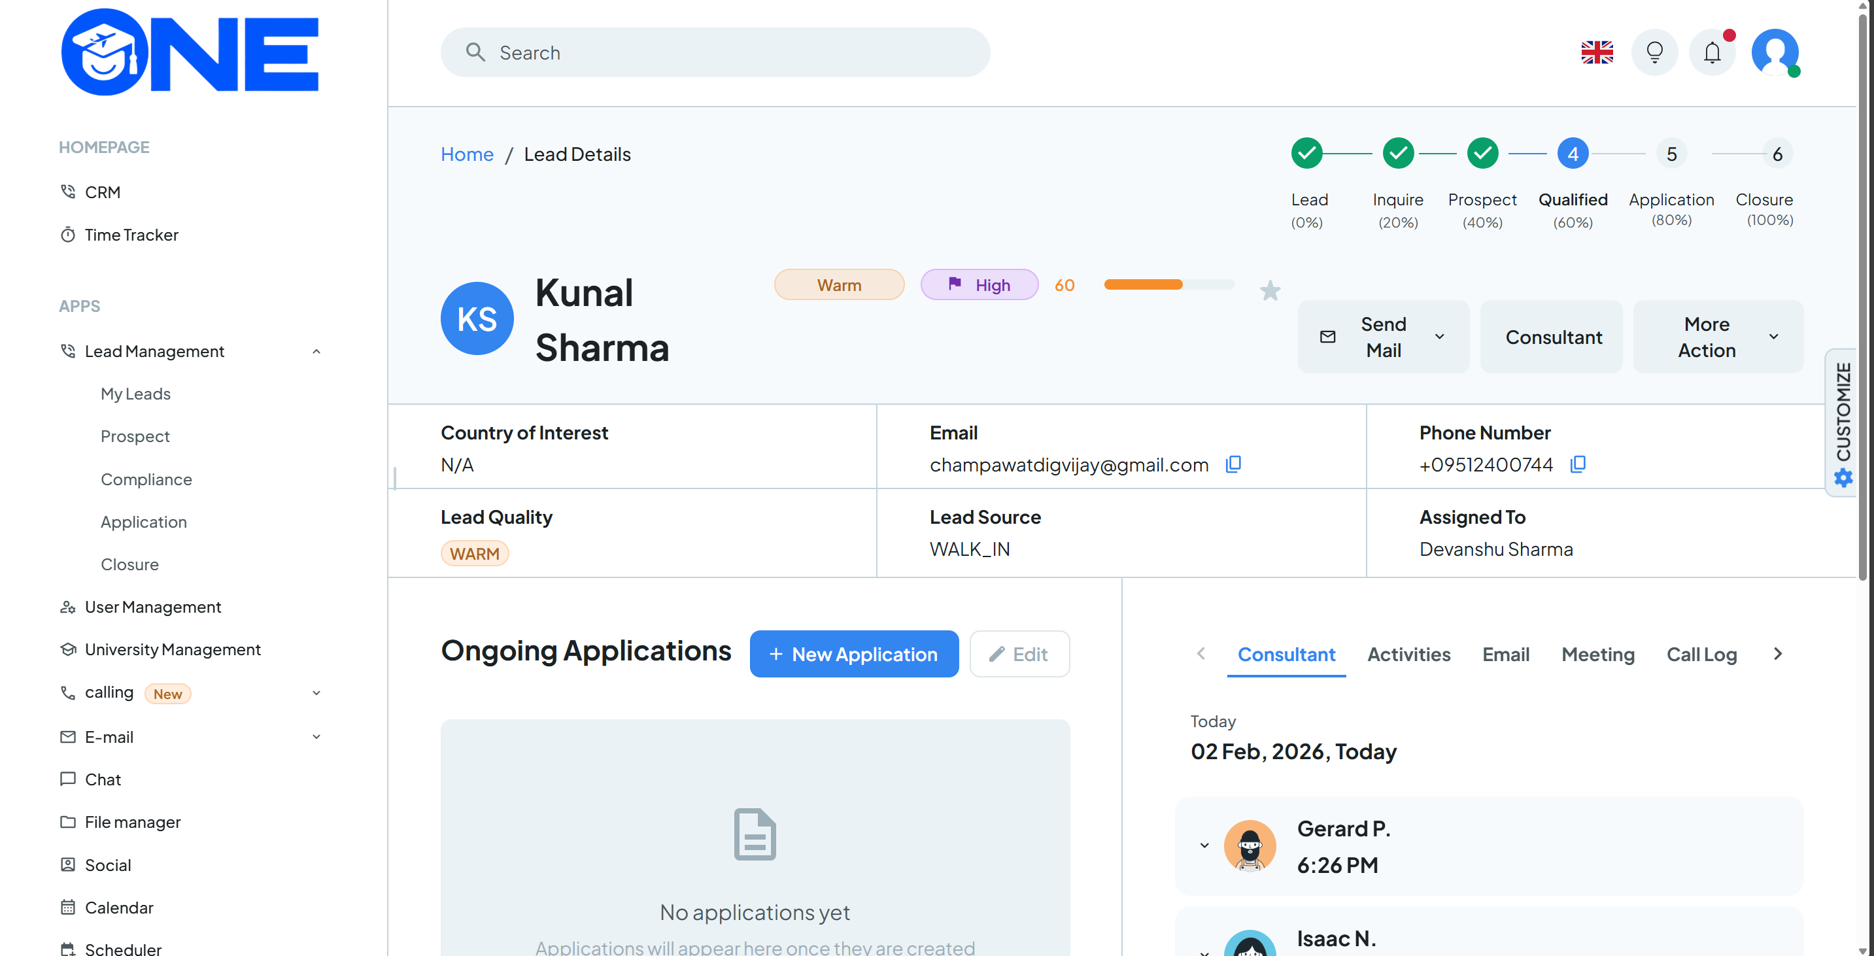This screenshot has height=956, width=1874.
Task: Select stage 6 Closure in the pipeline
Action: (x=1777, y=154)
